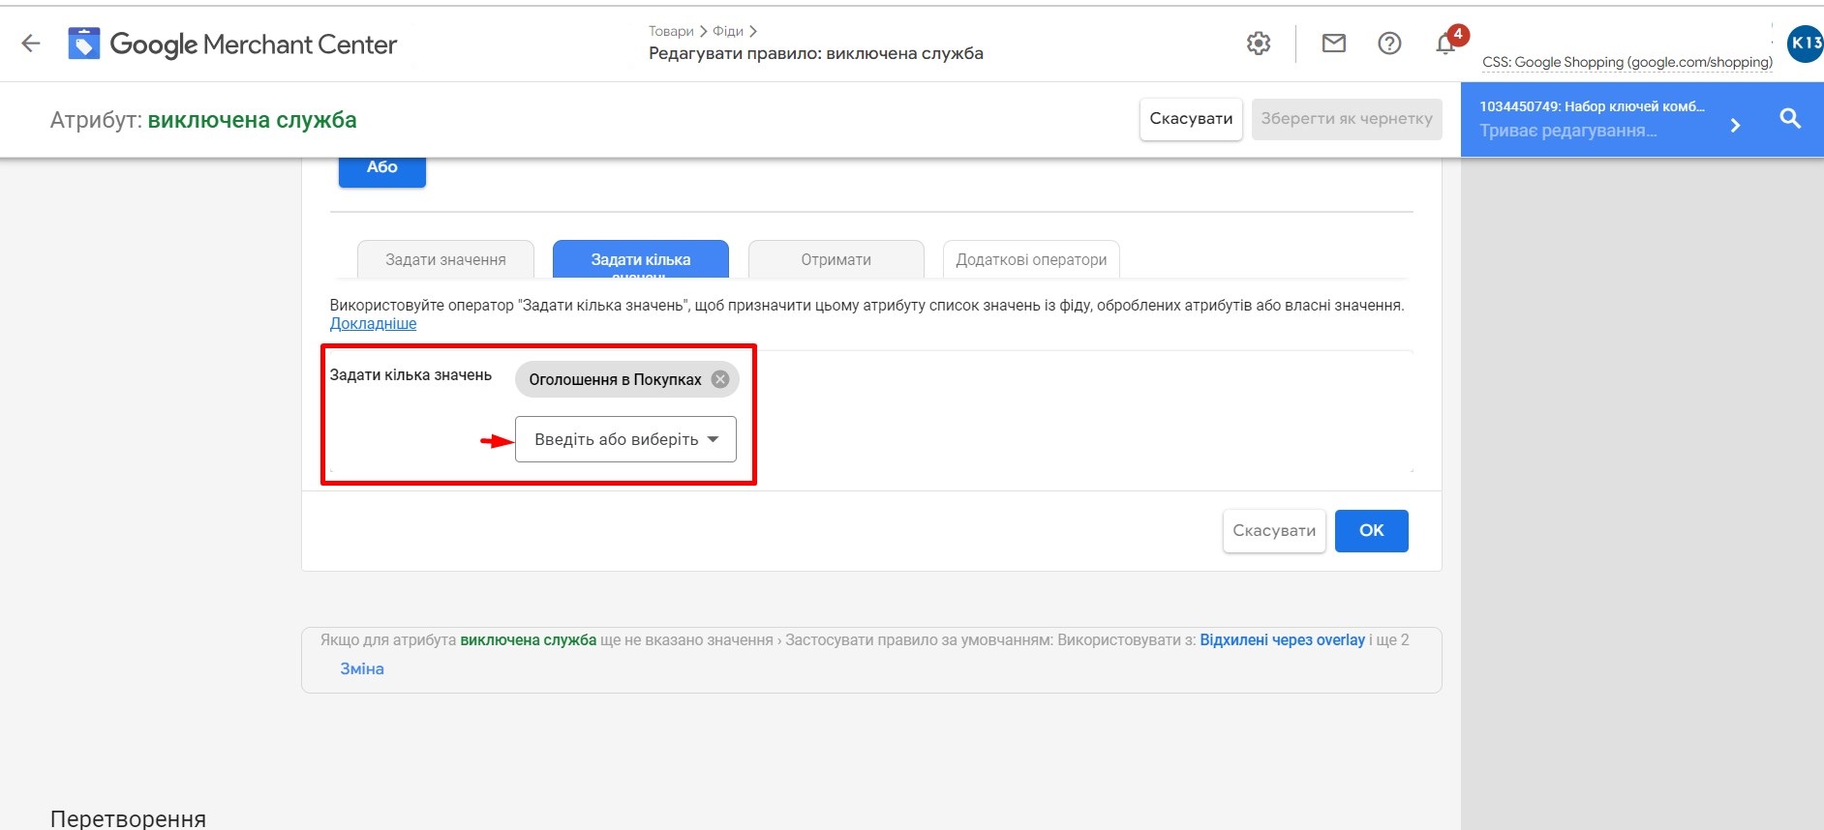The image size is (1824, 830).
Task: Remove the 'Оголошення в Покупках' chip
Action: click(x=720, y=379)
